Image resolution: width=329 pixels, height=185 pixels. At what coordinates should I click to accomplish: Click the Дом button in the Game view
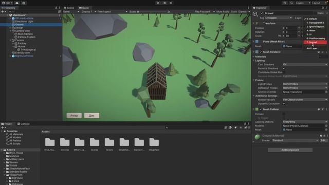92,116
